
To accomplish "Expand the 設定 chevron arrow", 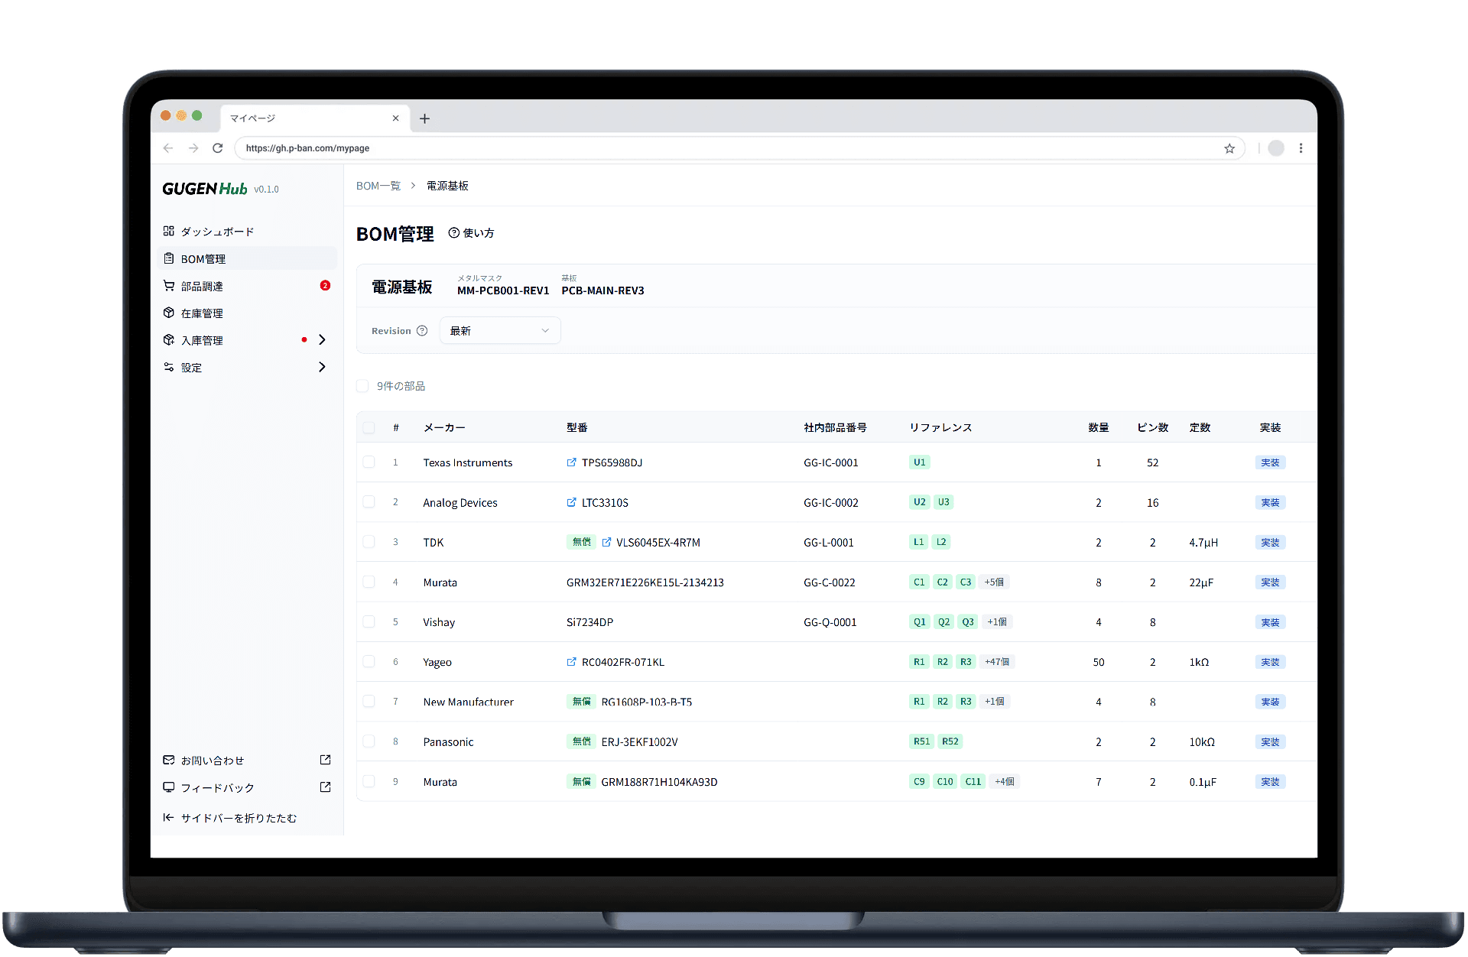I will [x=322, y=368].
